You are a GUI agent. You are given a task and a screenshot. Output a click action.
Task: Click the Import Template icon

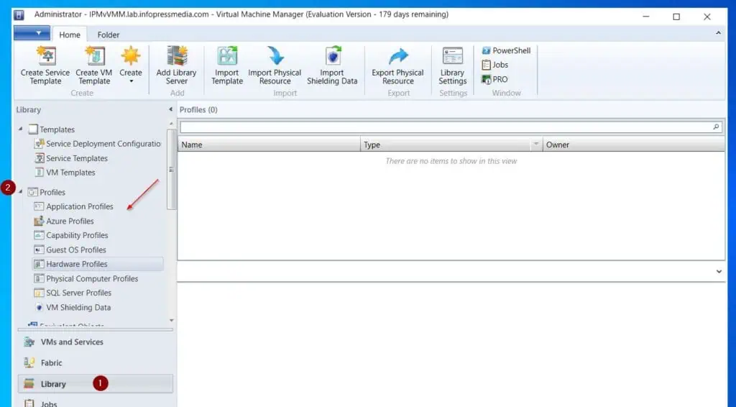click(227, 56)
